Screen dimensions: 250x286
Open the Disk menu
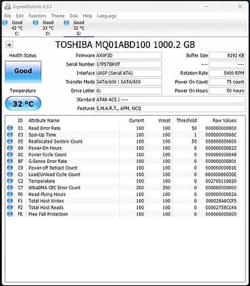click(x=74, y=16)
